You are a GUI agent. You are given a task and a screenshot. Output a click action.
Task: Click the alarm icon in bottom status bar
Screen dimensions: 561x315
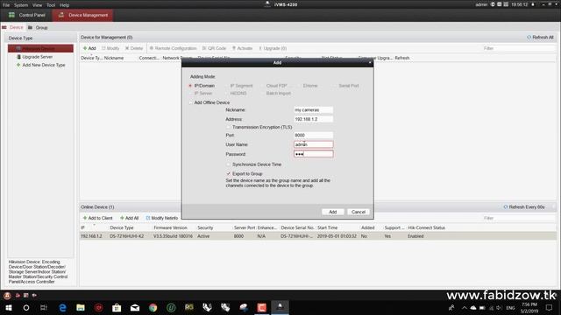(x=7, y=296)
